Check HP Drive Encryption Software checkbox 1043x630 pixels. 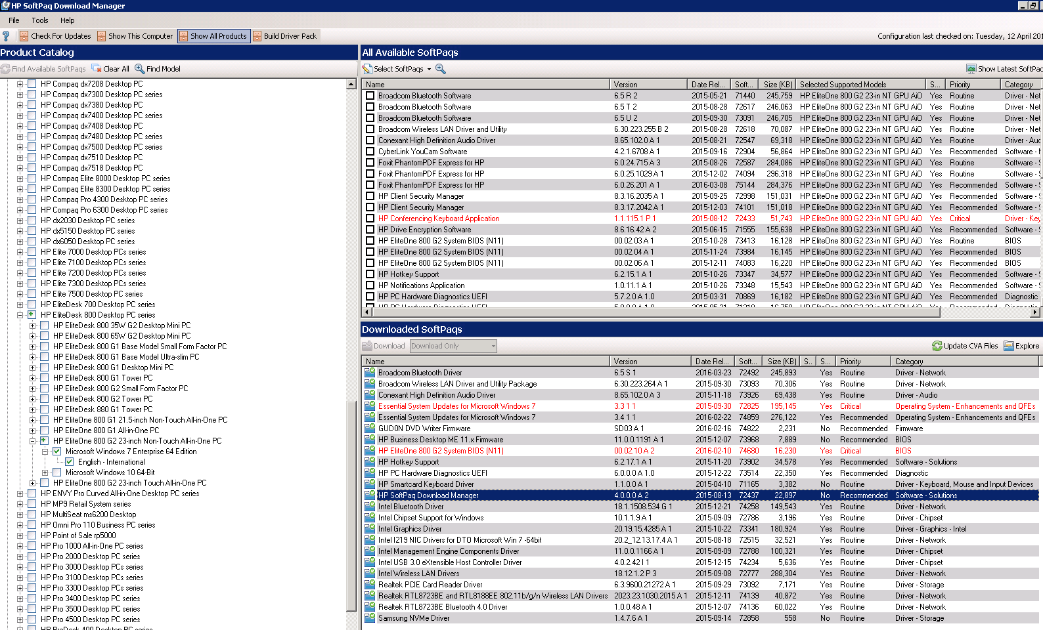tap(370, 230)
